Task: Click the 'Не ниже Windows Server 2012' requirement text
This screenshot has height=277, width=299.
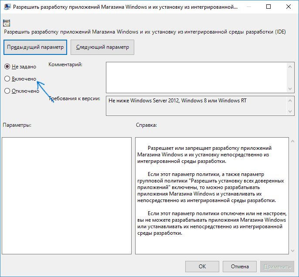Action: 177,101
